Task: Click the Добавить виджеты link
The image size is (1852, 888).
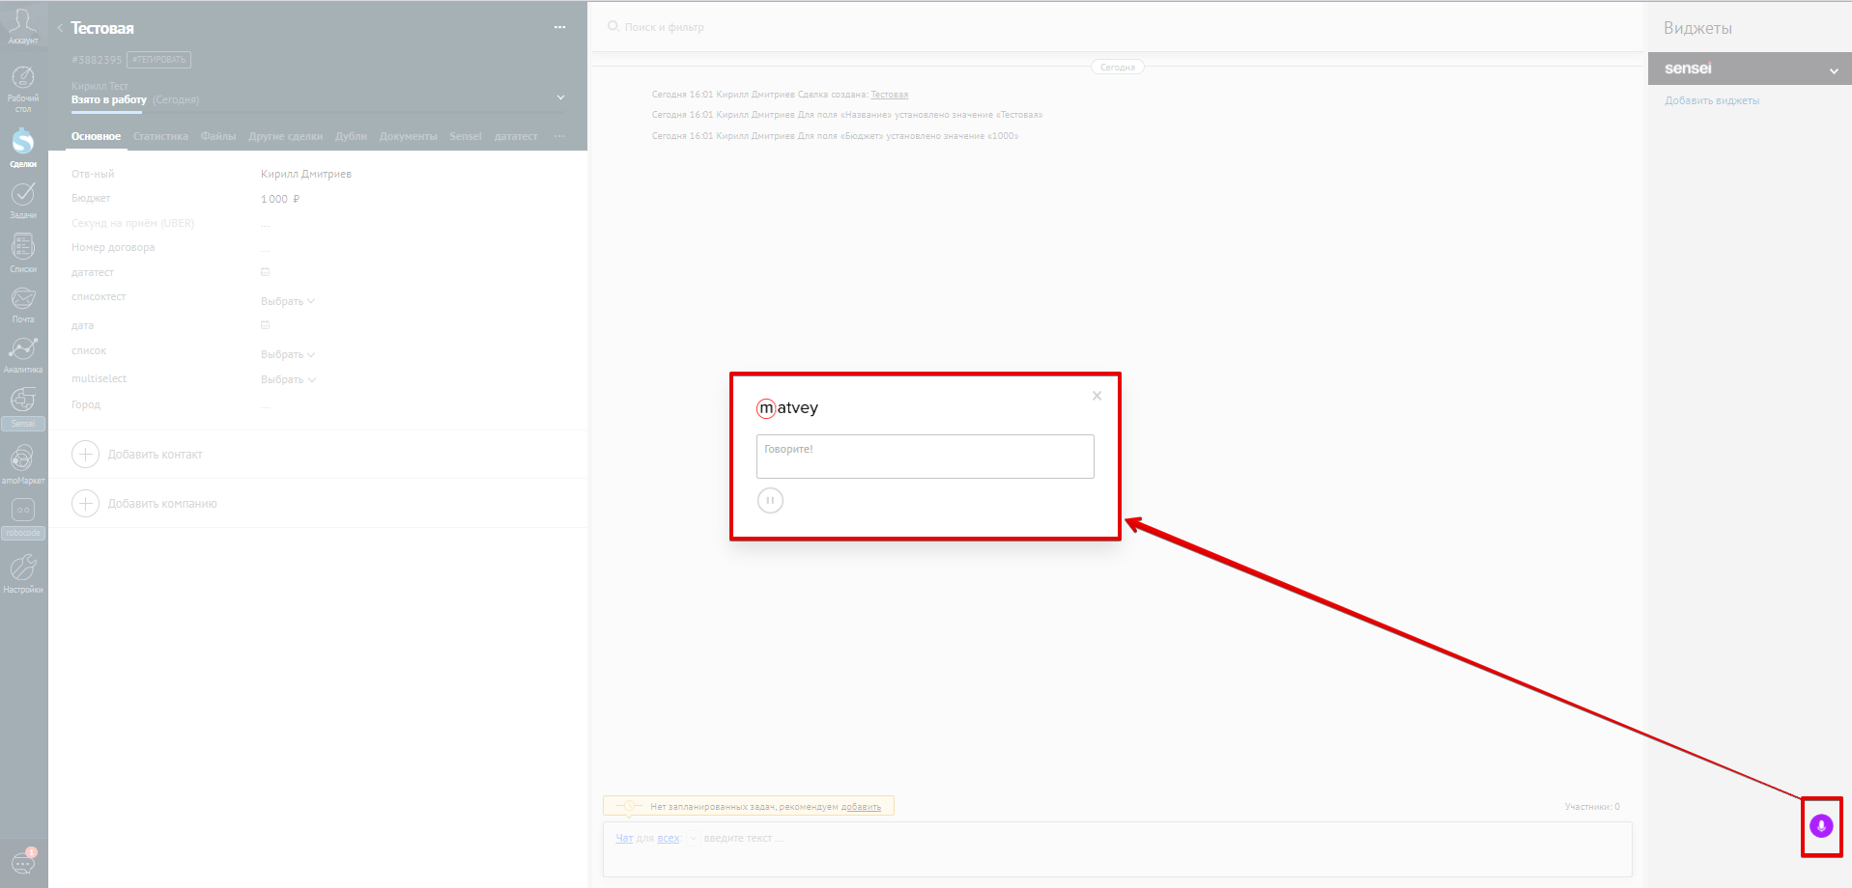Action: coord(1712,100)
